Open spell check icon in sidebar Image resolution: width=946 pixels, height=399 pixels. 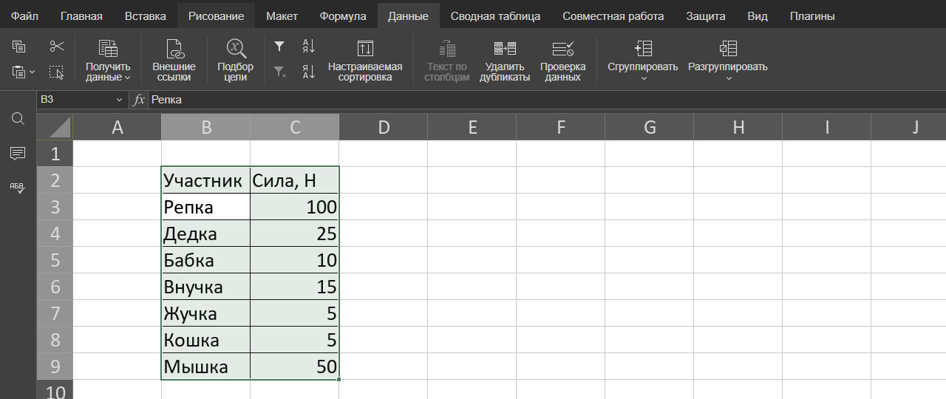(18, 188)
